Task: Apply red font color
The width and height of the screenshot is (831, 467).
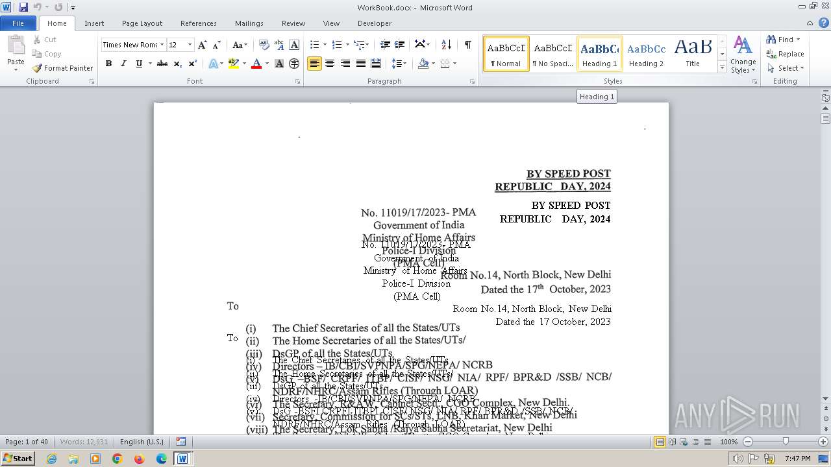Action: click(x=256, y=64)
